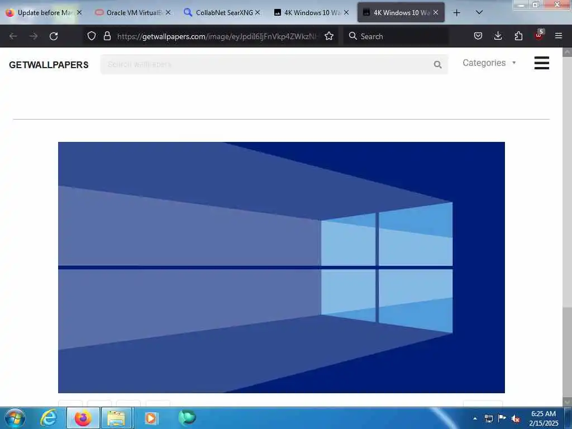Viewport: 572px width, 429px height.
Task: Open the Firefox application menu
Action: coord(559,36)
